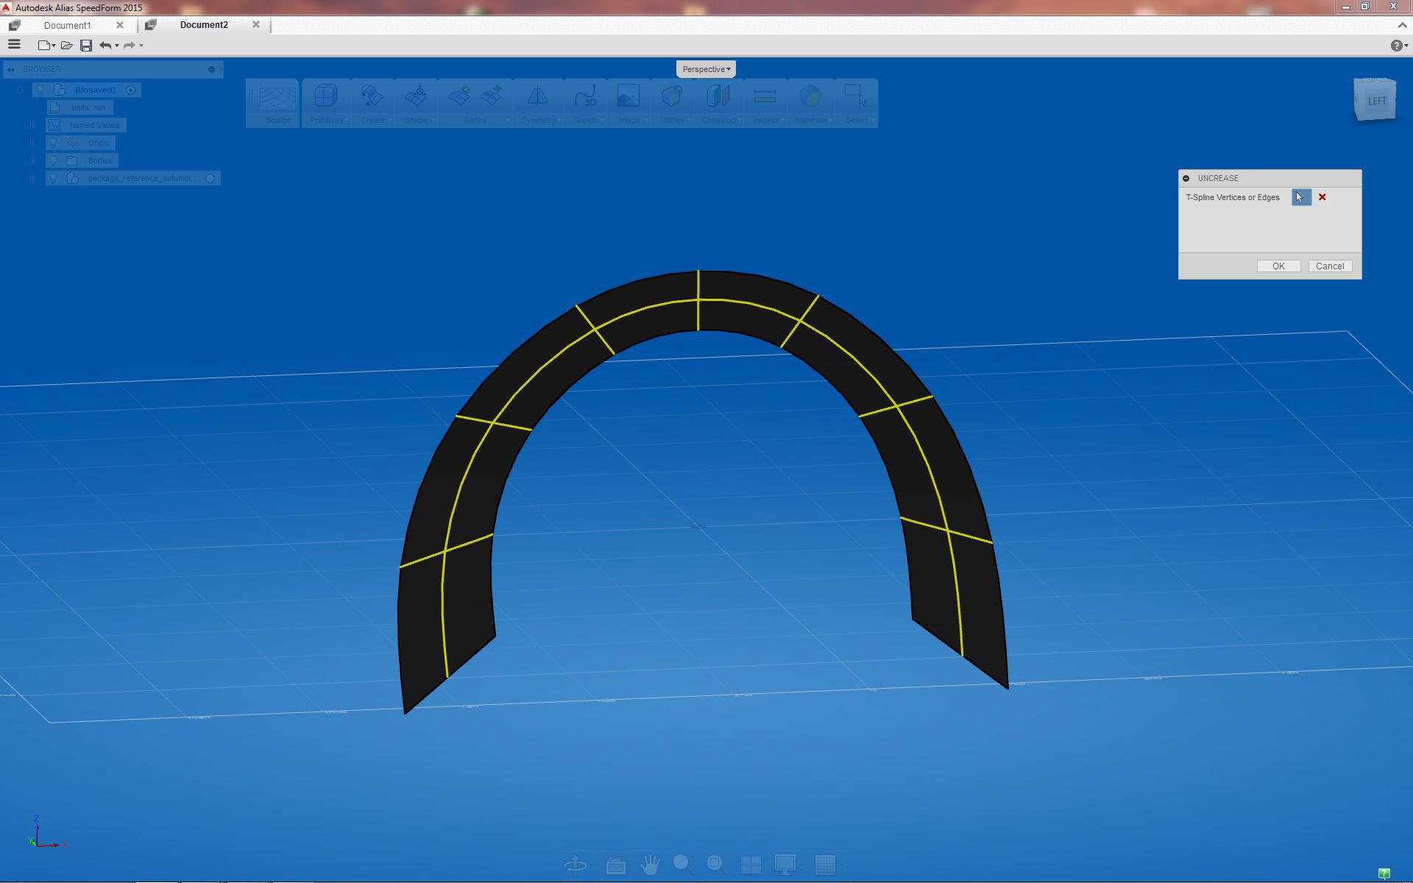Viewport: 1413px width, 883px height.
Task: Select the 3D Sketch tool
Action: point(586,96)
